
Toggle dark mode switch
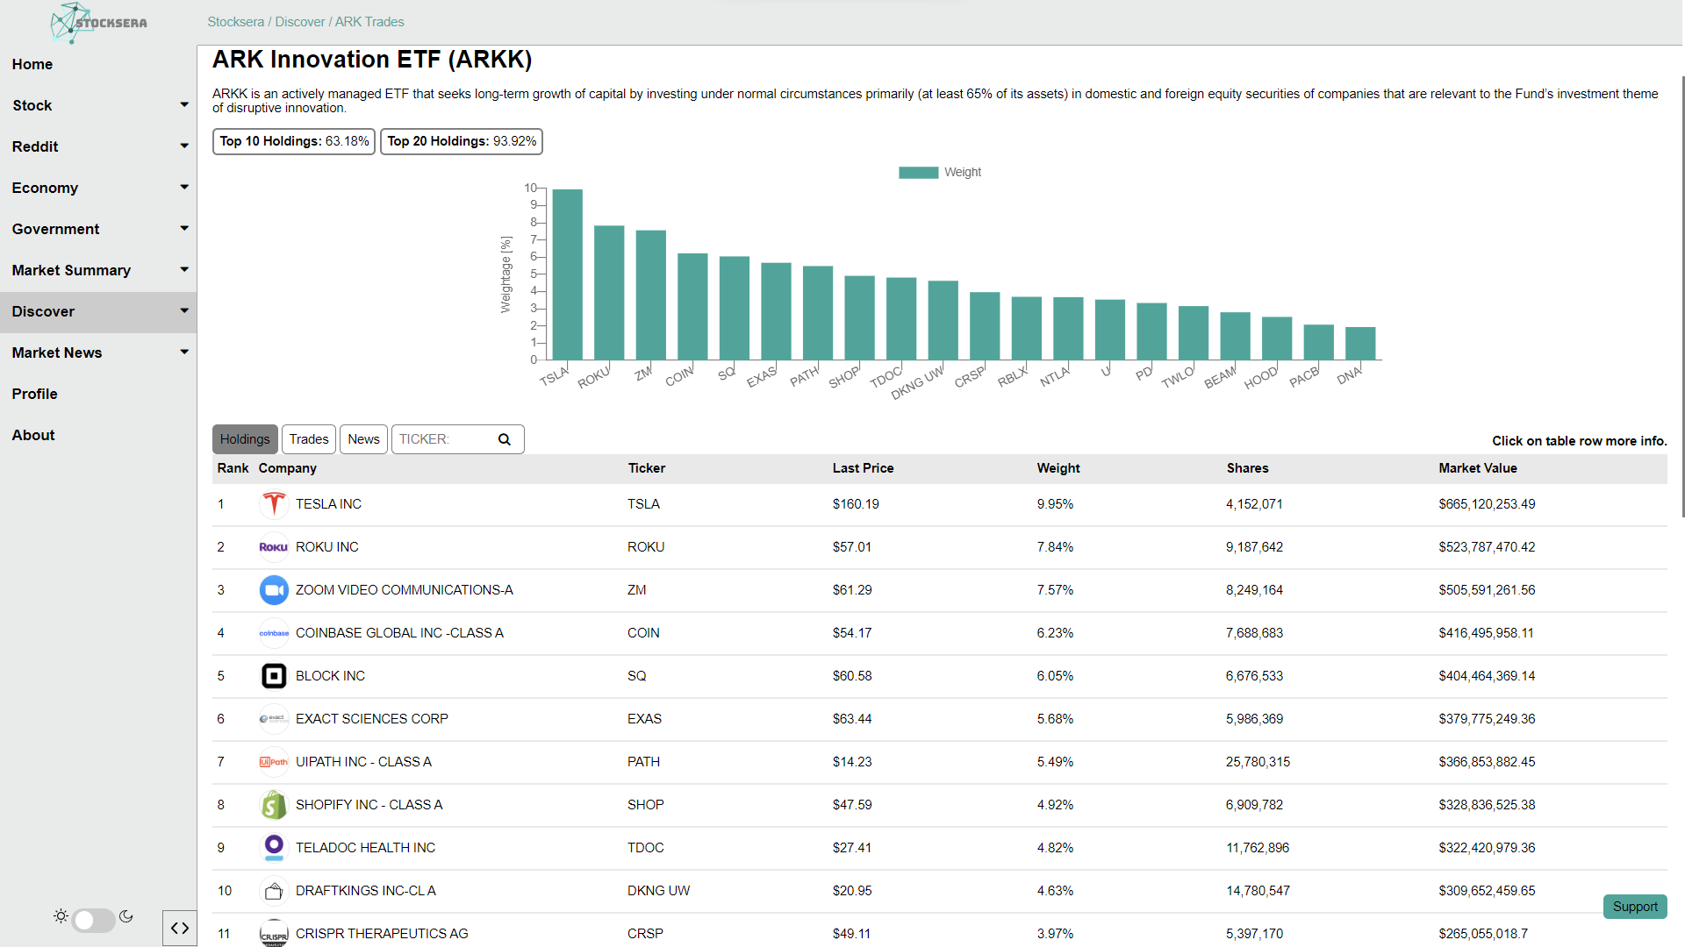[x=93, y=919]
